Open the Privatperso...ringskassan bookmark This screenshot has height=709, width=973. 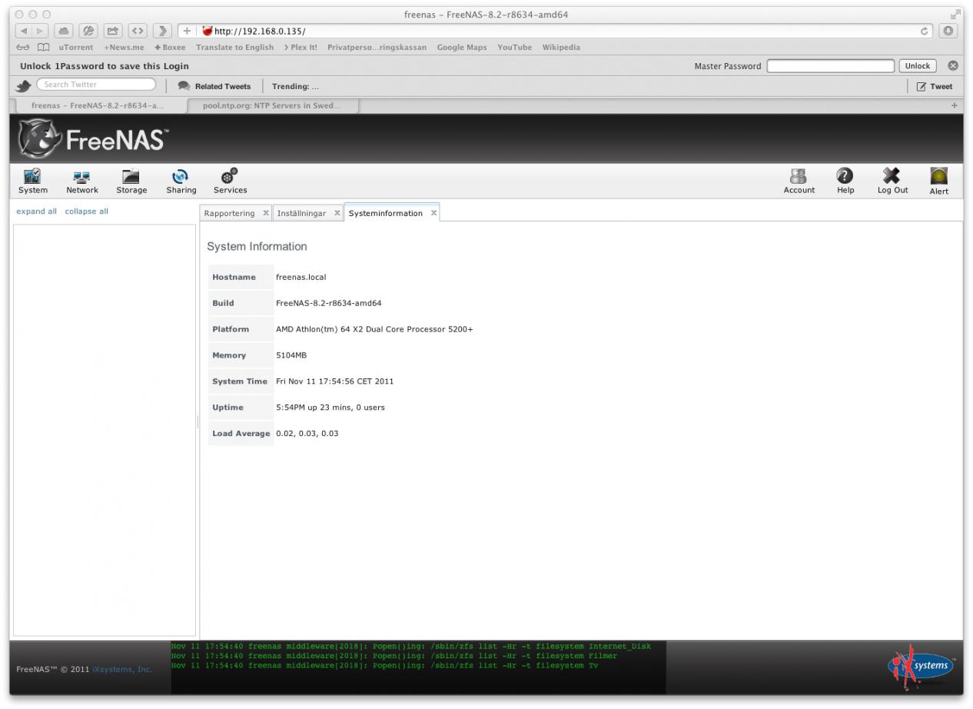click(377, 48)
